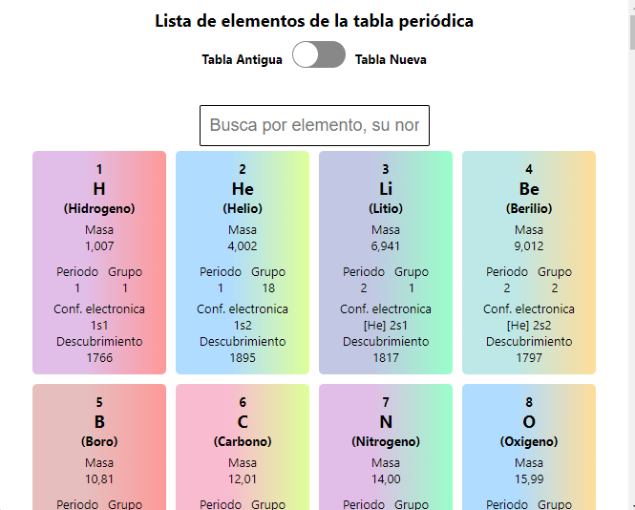Pick the Oxigeno element card
The image size is (635, 510).
tap(529, 447)
